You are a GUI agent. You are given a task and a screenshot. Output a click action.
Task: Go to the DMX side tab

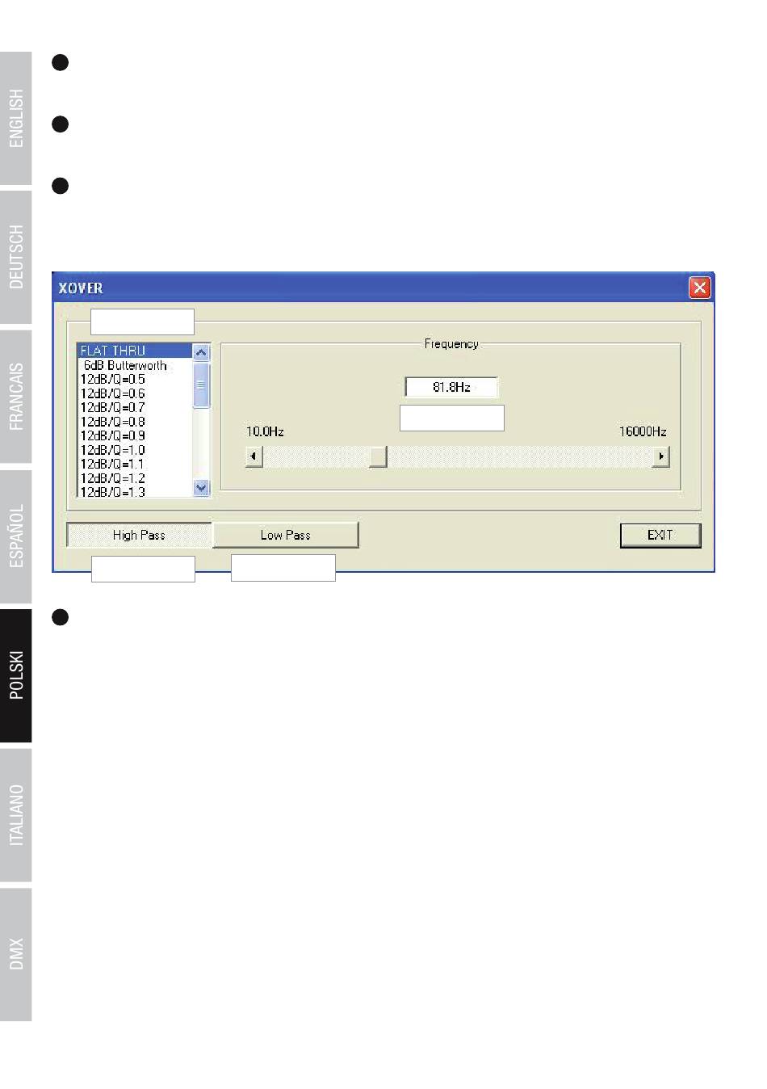pos(16,954)
